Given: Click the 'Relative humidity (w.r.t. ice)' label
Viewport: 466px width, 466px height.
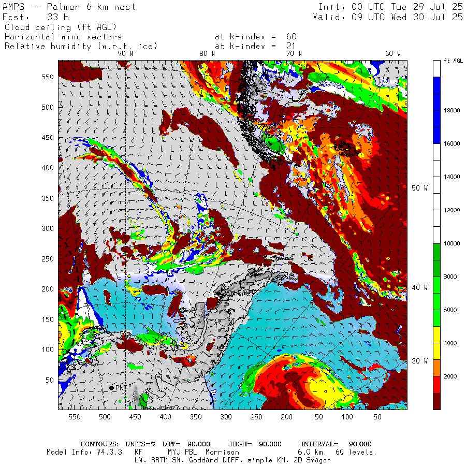Looking at the screenshot, I should (81, 47).
